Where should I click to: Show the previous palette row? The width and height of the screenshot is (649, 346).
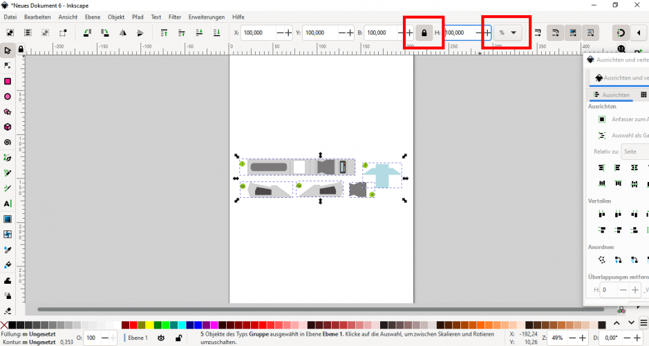click(x=617, y=323)
